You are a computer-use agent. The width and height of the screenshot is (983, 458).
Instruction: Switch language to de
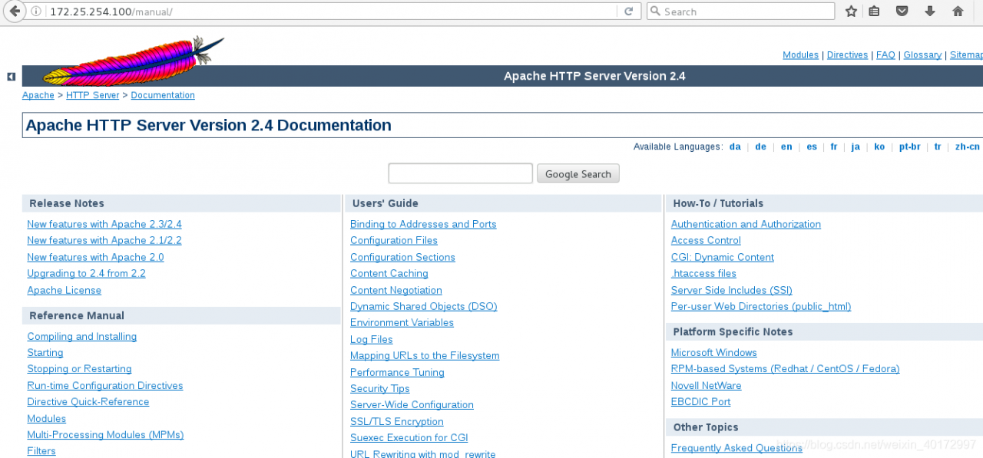(x=760, y=147)
